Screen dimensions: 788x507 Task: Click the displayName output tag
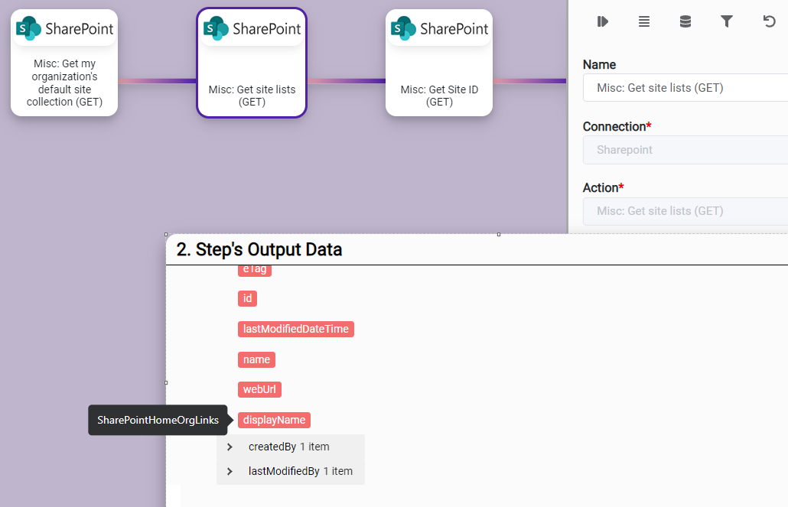(274, 420)
